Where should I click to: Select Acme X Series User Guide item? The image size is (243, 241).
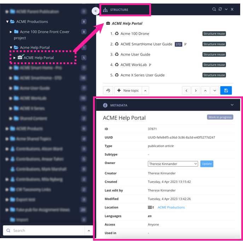click(x=143, y=75)
